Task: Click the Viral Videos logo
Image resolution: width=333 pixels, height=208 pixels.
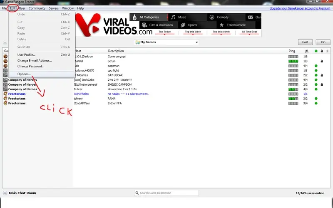Action: click(x=114, y=25)
